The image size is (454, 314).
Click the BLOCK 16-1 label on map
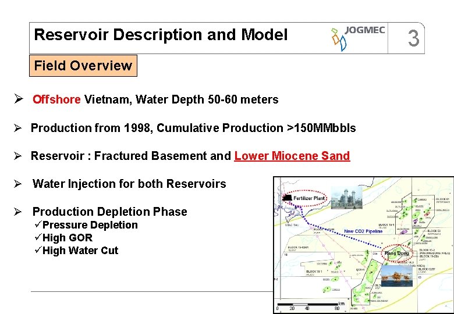point(314,272)
